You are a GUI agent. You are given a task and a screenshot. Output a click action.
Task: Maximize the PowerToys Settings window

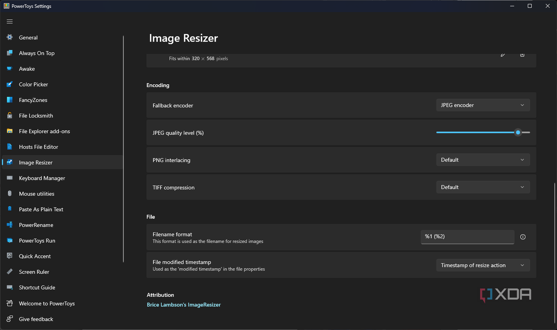530,6
